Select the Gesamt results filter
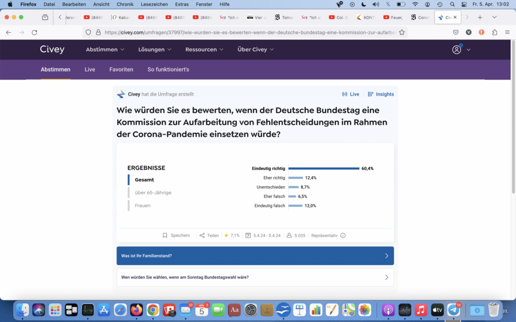Viewport: 516px width, 322px height. (144, 180)
